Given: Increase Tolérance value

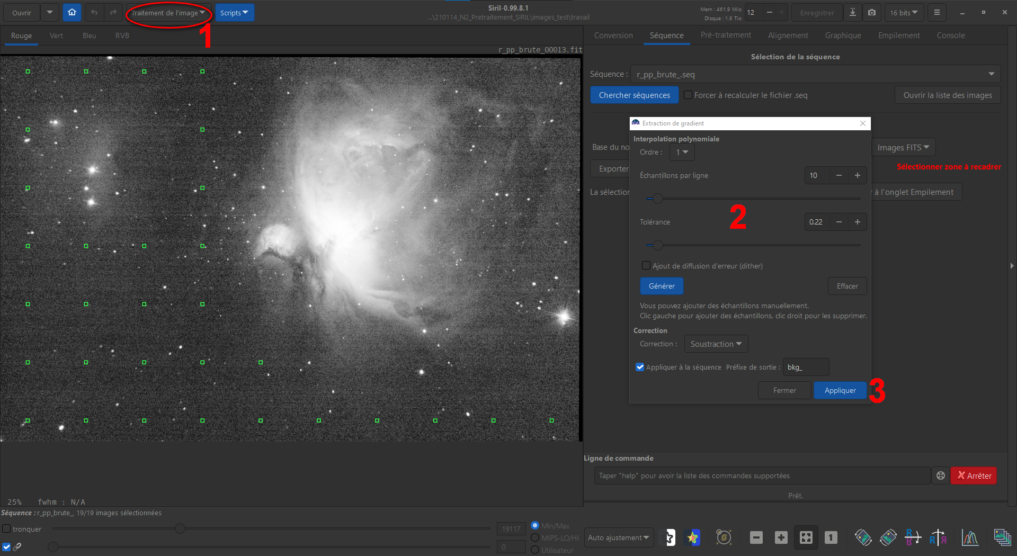Looking at the screenshot, I should point(858,222).
